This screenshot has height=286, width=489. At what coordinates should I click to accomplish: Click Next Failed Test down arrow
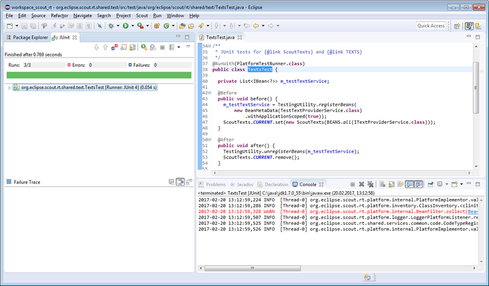click(x=97, y=47)
